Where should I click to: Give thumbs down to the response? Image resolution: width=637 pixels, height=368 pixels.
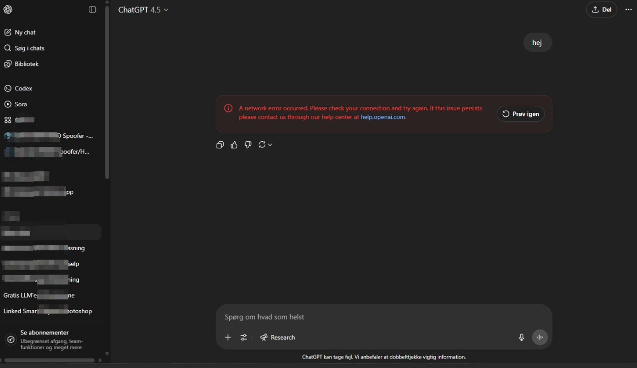pos(248,145)
